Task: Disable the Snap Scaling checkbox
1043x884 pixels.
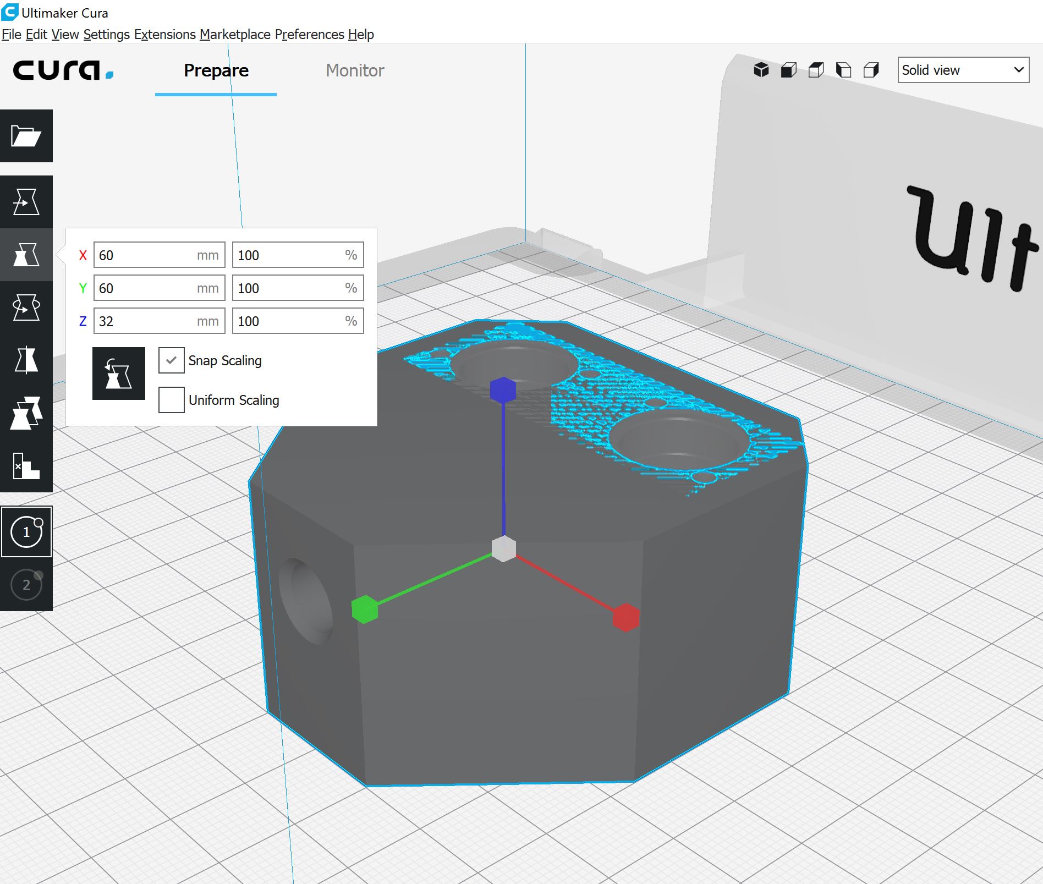Action: 171,360
